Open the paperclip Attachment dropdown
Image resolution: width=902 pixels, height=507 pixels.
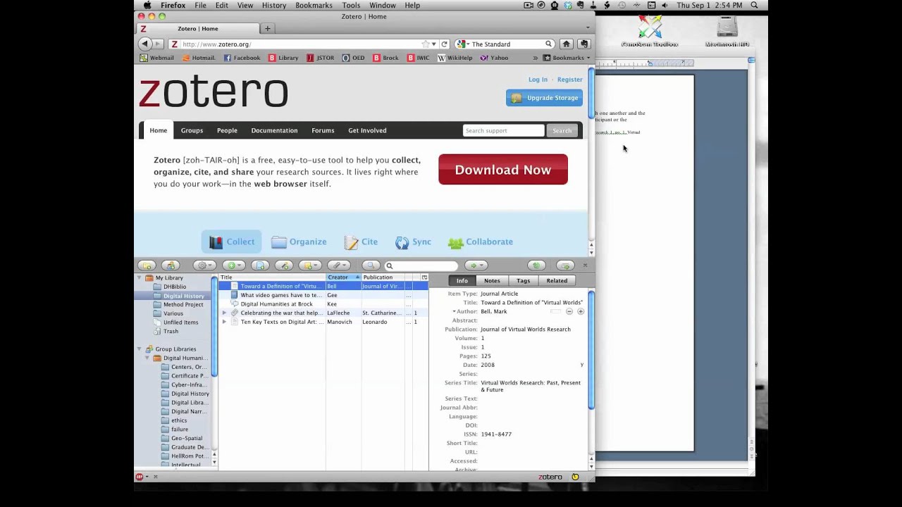tap(339, 265)
